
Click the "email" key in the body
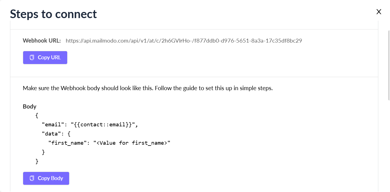[x=53, y=124]
